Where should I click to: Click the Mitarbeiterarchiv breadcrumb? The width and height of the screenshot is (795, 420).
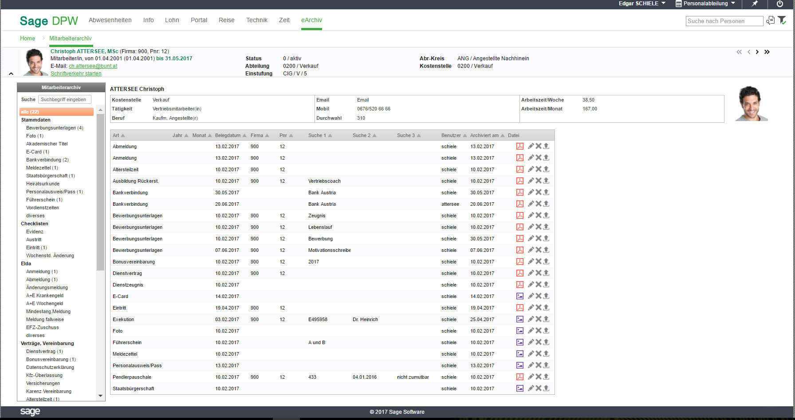[x=71, y=38]
